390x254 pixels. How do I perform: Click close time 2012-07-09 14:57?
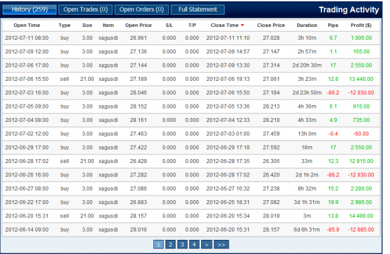tap(228, 52)
